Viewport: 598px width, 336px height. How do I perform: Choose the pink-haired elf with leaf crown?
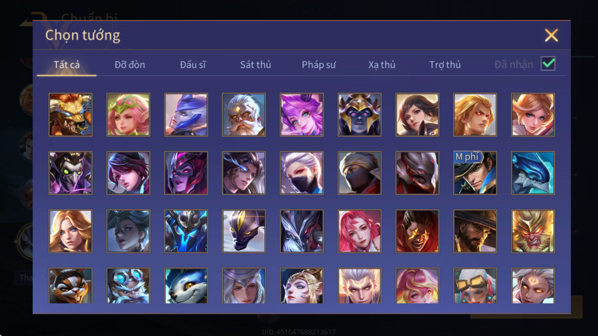128,115
